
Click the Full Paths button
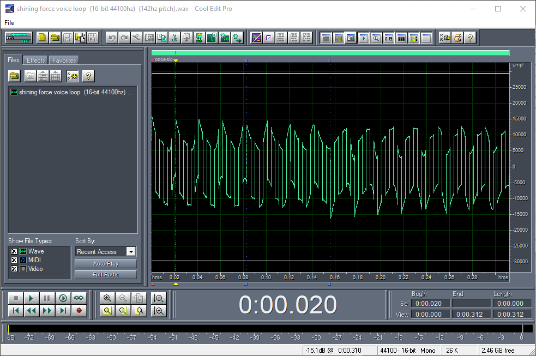tap(105, 275)
